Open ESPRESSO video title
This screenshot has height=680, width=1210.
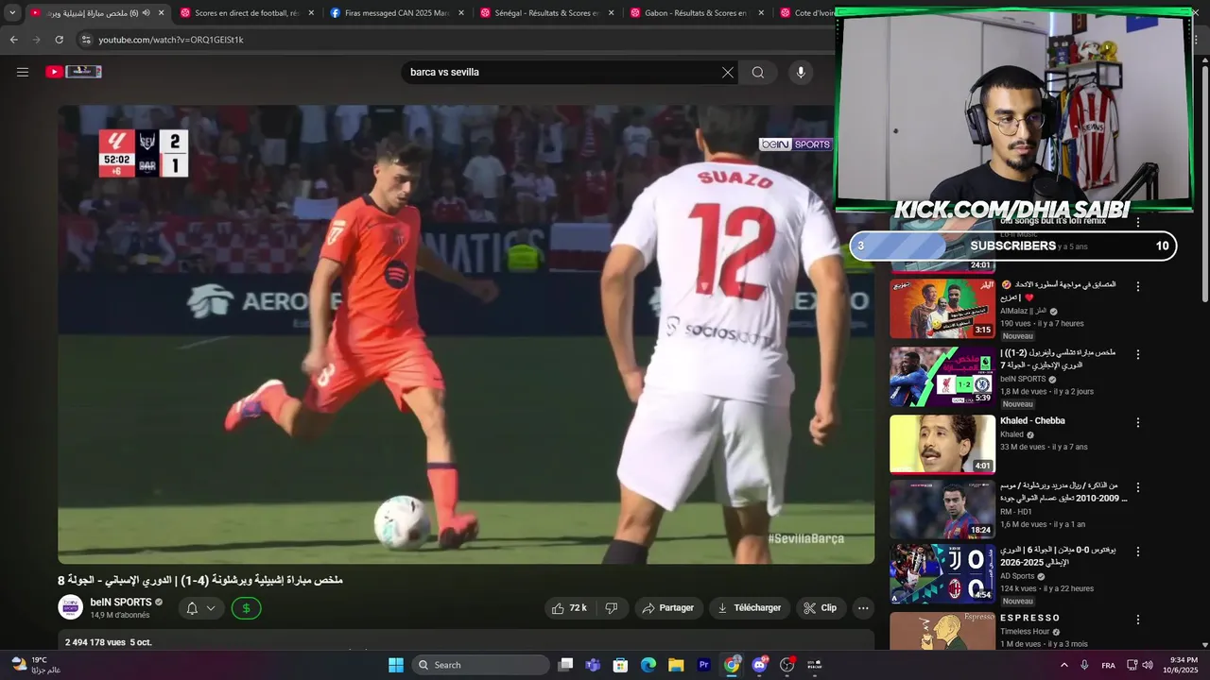pyautogui.click(x=1030, y=618)
